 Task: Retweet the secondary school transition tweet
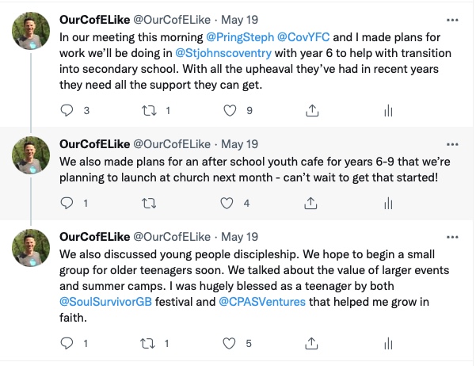point(147,110)
